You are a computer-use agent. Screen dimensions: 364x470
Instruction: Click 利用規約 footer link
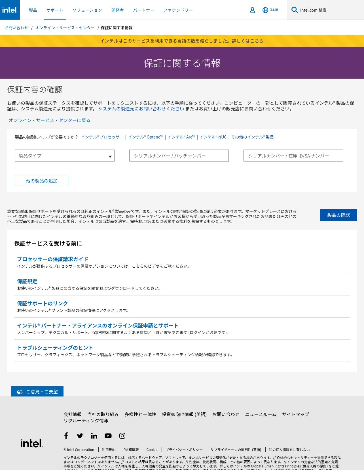[109, 450]
